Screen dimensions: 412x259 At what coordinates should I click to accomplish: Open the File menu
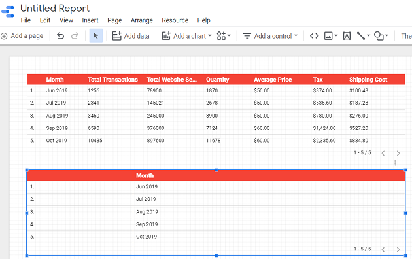coord(26,20)
